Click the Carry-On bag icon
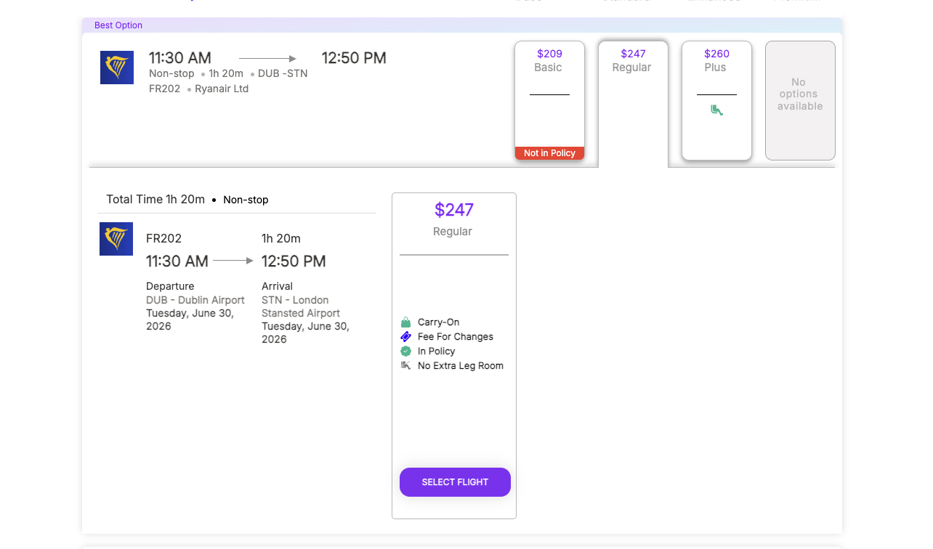Image resolution: width=933 pixels, height=549 pixels. point(405,322)
